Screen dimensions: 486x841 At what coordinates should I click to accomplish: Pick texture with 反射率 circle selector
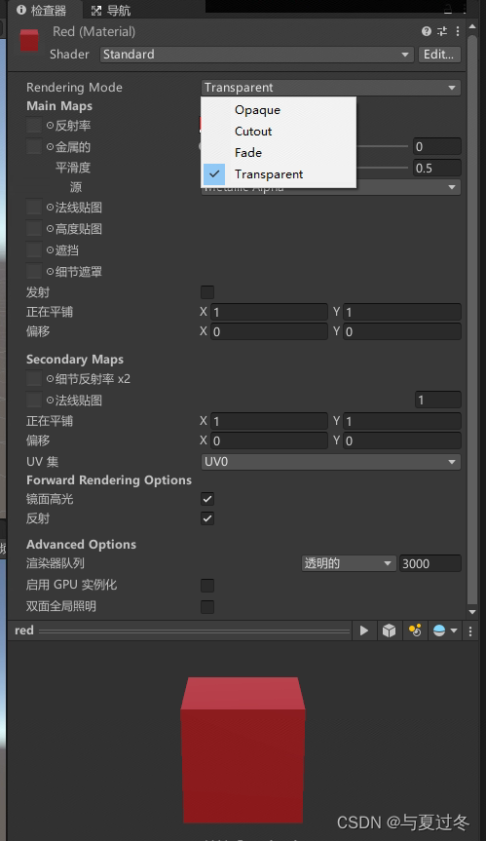[50, 126]
